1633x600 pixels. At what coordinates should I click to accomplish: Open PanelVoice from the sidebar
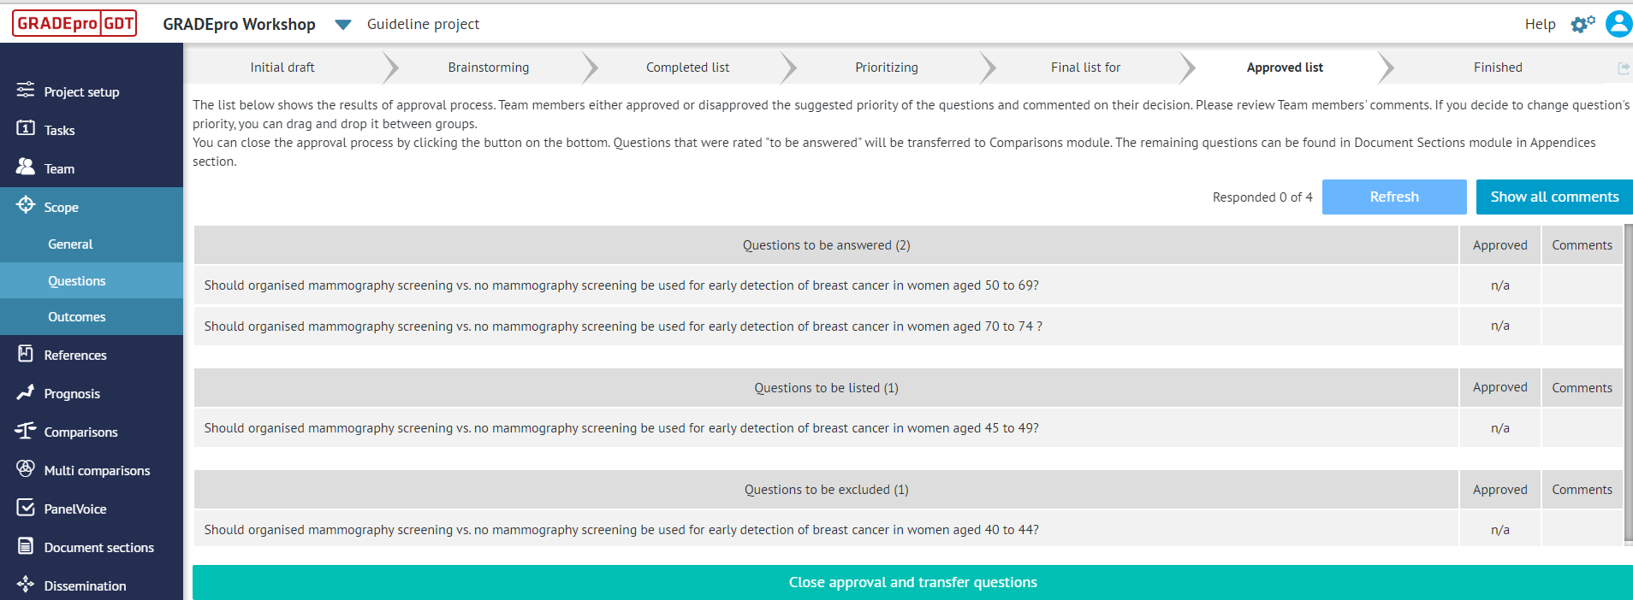(25, 509)
